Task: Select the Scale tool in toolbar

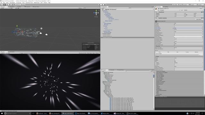Action: pos(10,5)
